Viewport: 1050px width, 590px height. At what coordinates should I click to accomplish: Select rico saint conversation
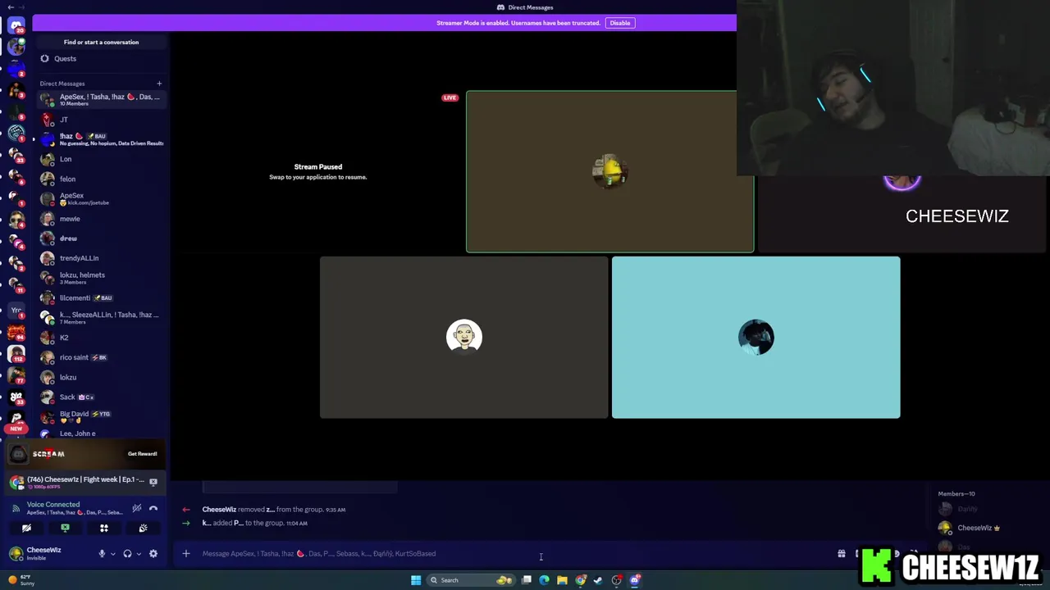click(x=101, y=357)
